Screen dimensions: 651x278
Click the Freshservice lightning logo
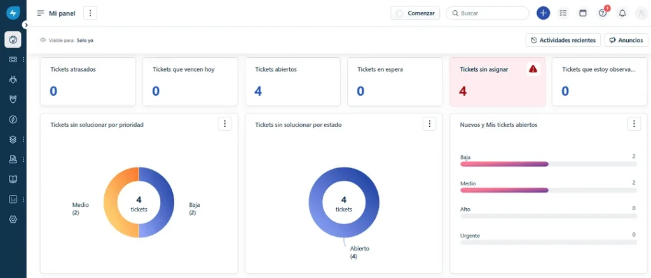coord(13,13)
